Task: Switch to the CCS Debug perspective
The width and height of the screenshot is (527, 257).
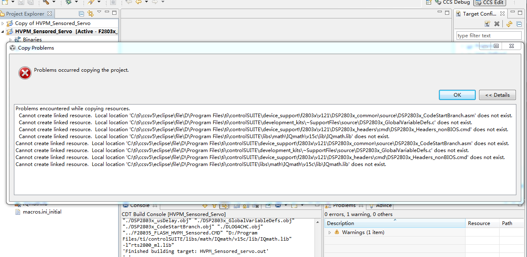Action: point(452,2)
